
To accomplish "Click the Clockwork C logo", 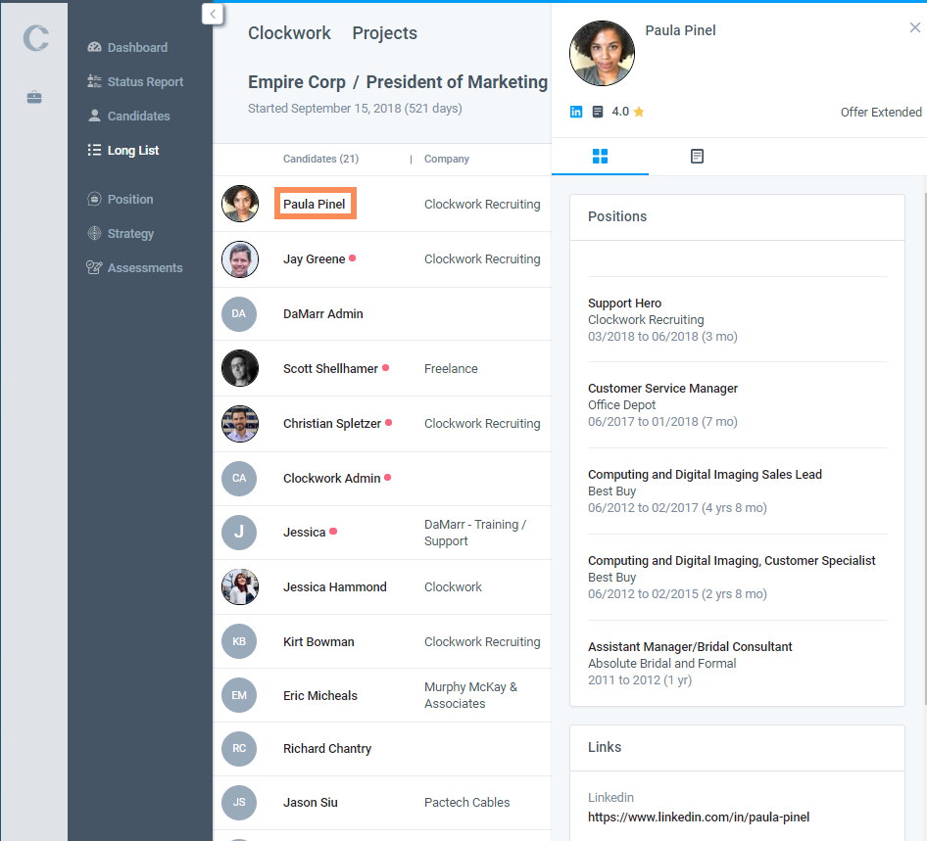I will pyautogui.click(x=35, y=38).
